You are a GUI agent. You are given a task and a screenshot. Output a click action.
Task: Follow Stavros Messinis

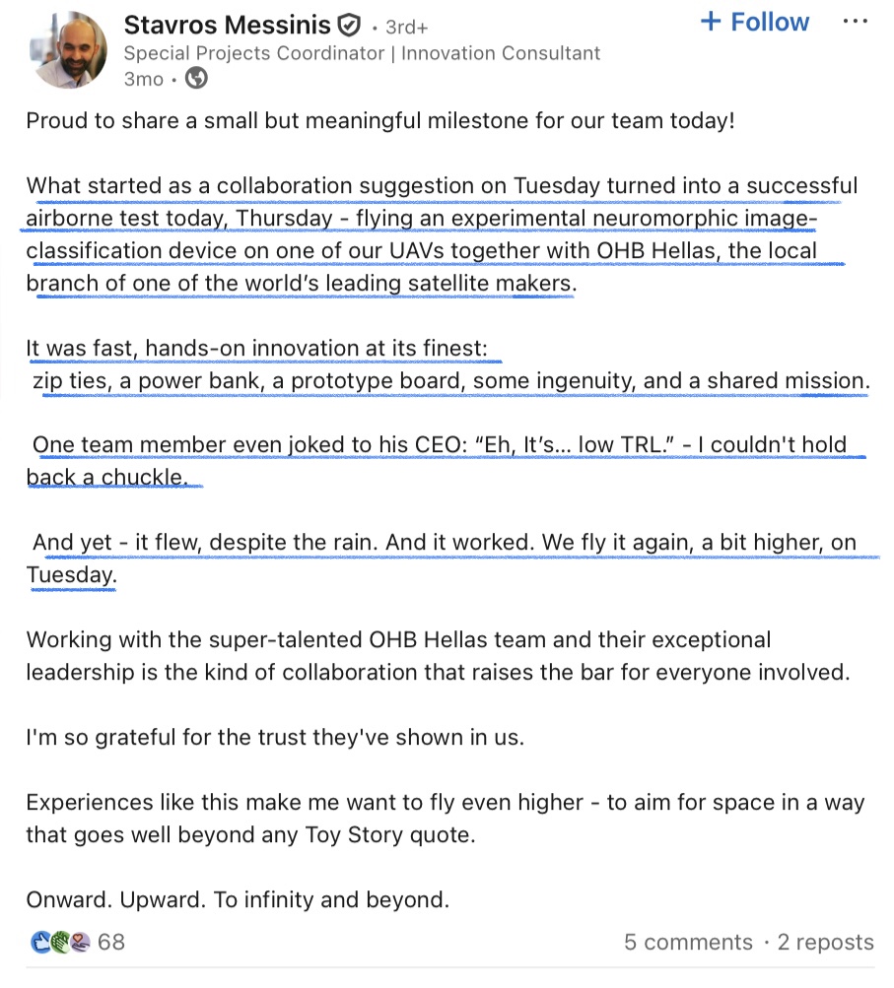pyautogui.click(x=754, y=23)
